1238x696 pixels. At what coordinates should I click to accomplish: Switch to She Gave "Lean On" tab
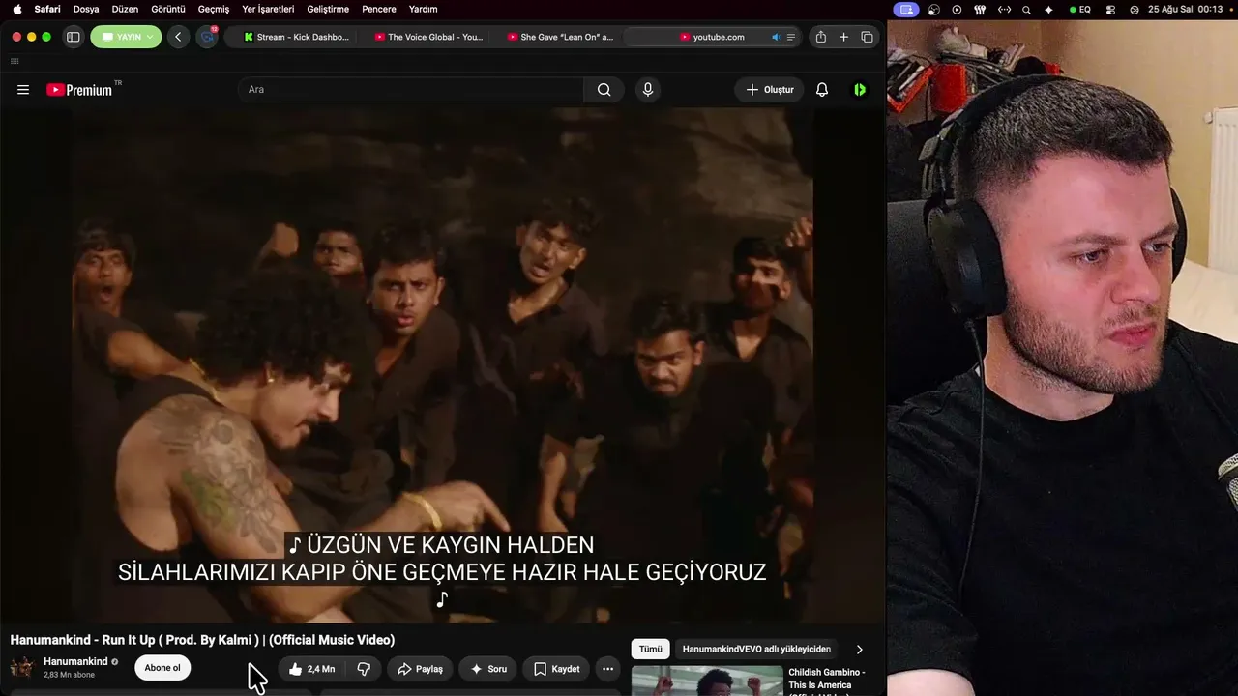click(560, 37)
